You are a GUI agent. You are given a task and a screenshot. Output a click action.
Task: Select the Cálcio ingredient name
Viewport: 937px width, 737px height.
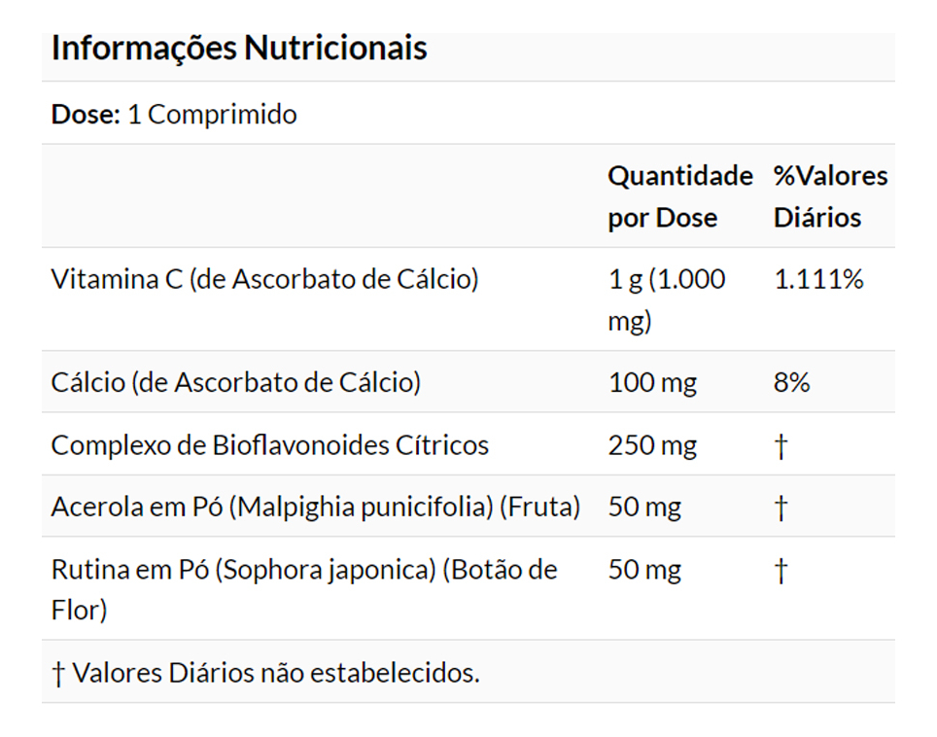coord(236,383)
